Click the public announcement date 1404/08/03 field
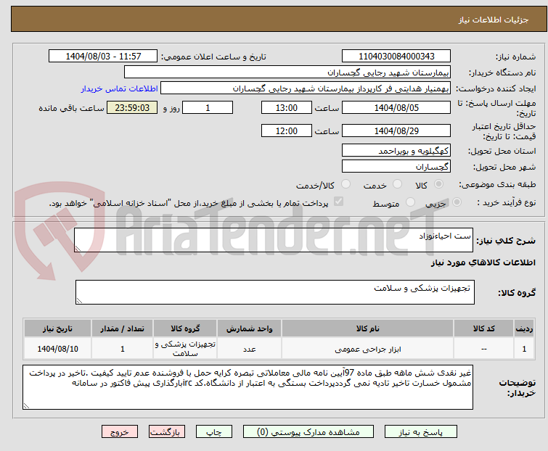 [x=103, y=57]
